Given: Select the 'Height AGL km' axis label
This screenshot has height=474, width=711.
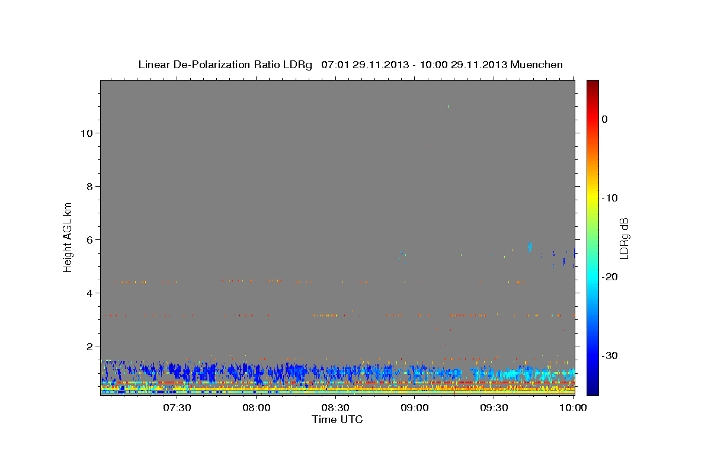Looking at the screenshot, I should 68,236.
